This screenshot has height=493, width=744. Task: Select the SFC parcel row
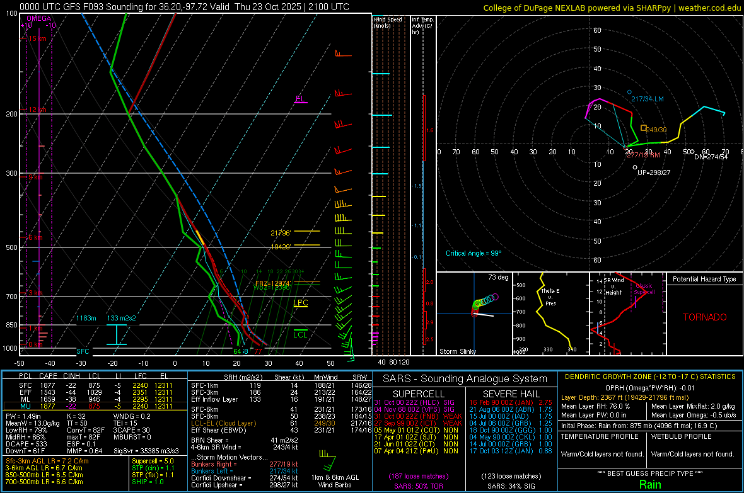95,385
